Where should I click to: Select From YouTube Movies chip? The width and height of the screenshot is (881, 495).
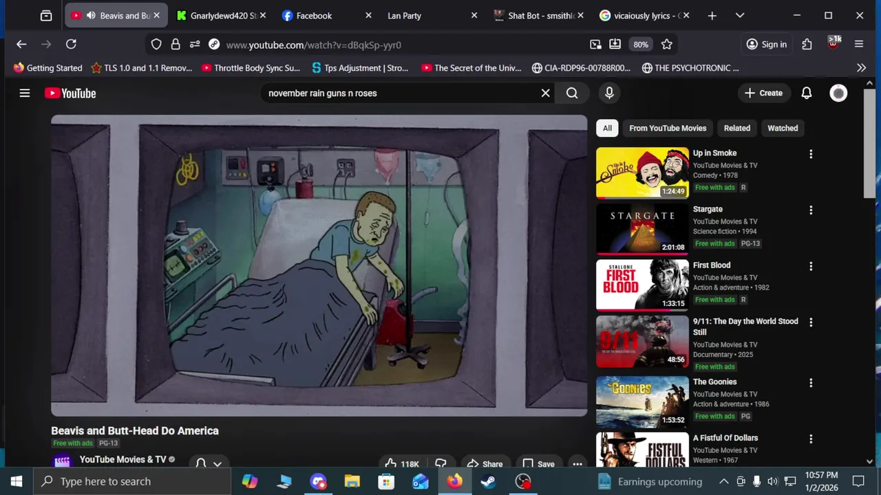click(x=668, y=128)
